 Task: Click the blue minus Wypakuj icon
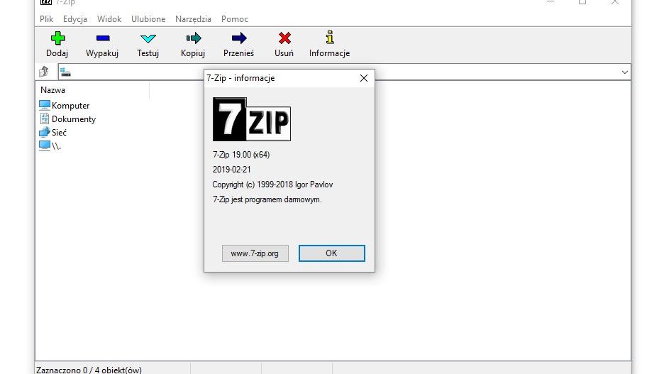point(103,38)
